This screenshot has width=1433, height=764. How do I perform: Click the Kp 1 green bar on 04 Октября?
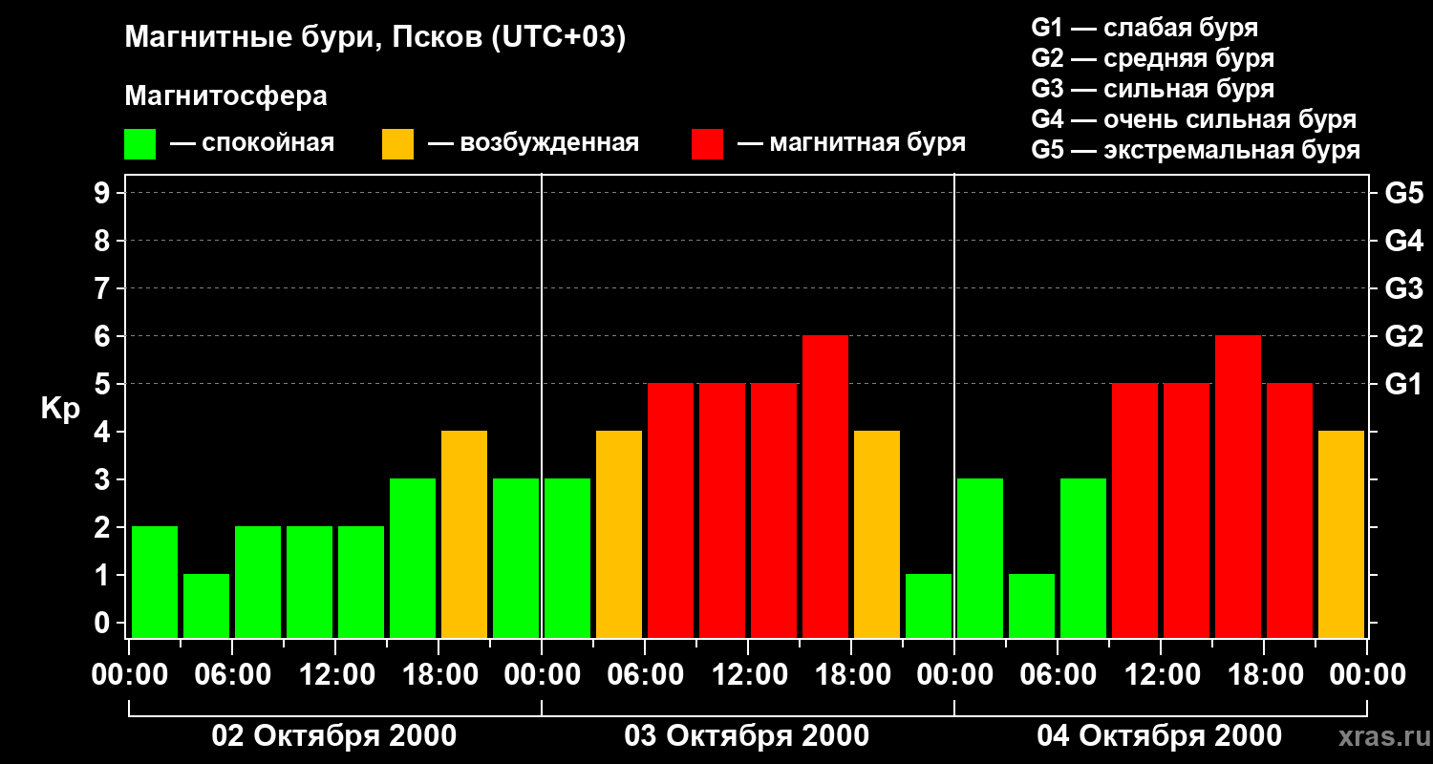click(x=1032, y=605)
